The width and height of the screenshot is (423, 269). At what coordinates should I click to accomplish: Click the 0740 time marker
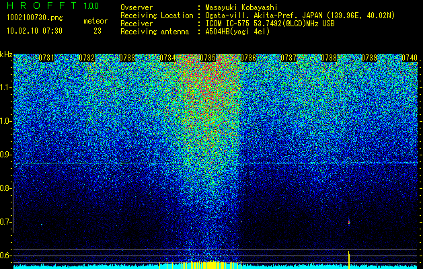[x=410, y=58]
